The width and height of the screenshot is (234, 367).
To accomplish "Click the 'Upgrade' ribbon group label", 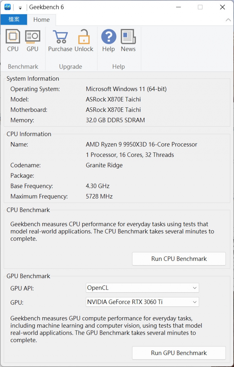I will coord(71,67).
